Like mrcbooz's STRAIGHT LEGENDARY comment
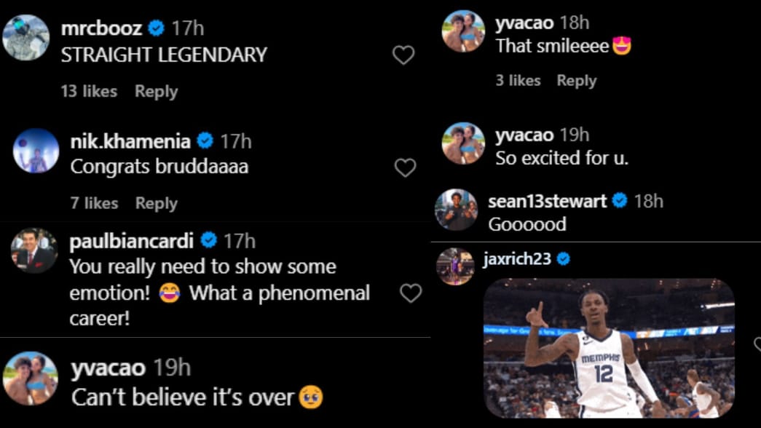Screen dimensions: 761x428 coord(403,55)
